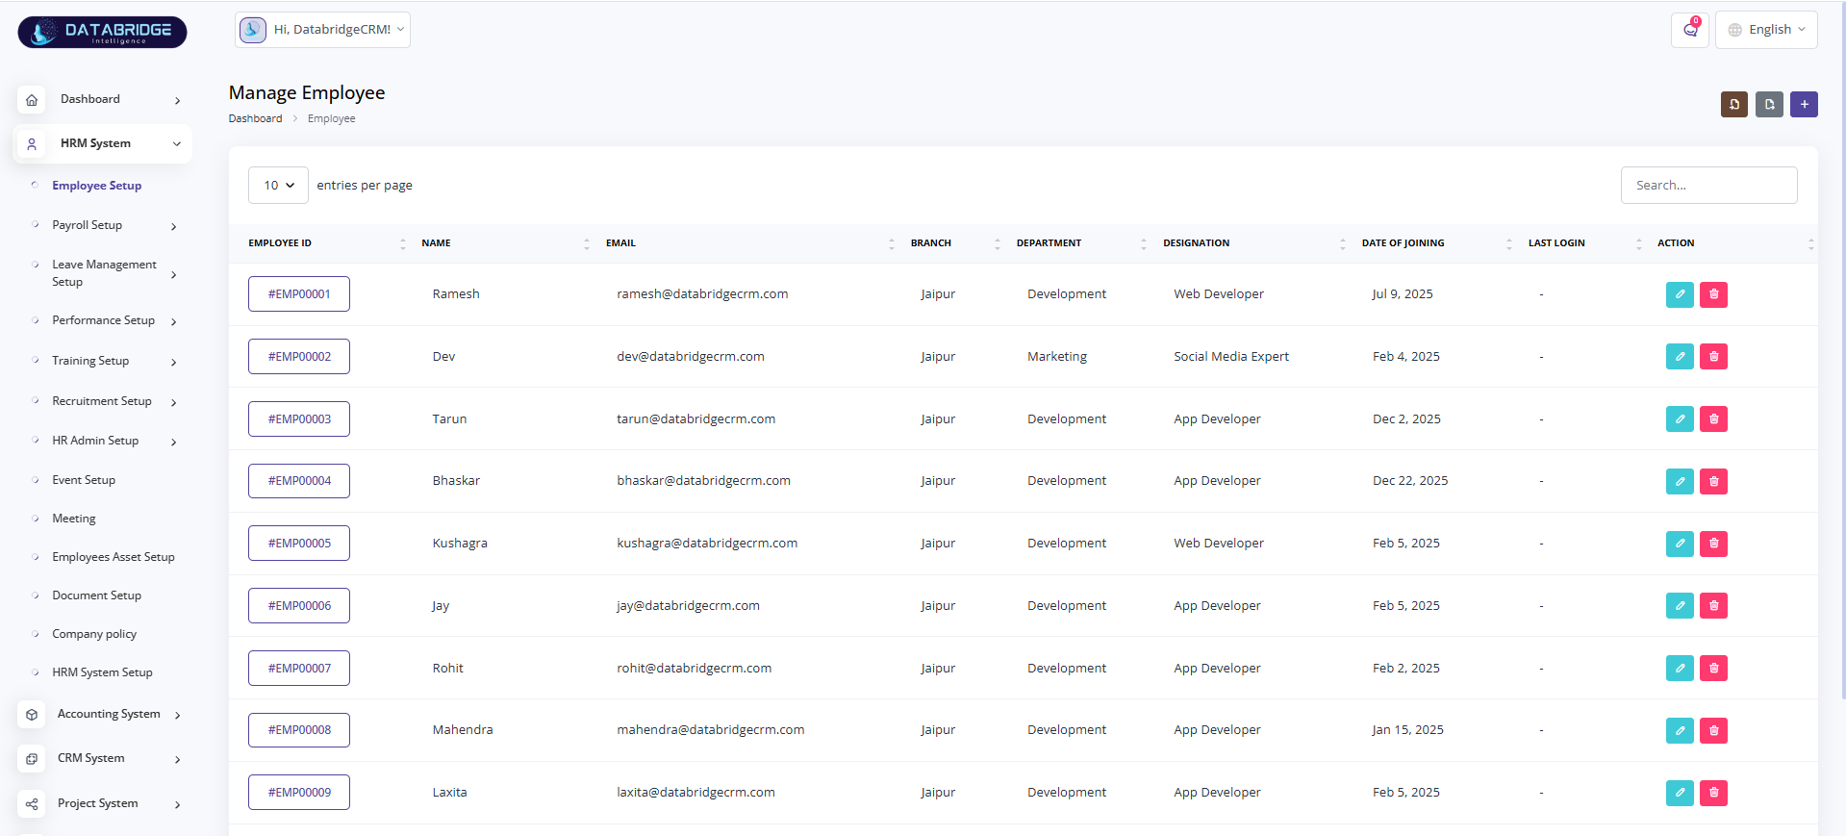
Task: Delete employee Jay with trash icon
Action: point(1714,606)
